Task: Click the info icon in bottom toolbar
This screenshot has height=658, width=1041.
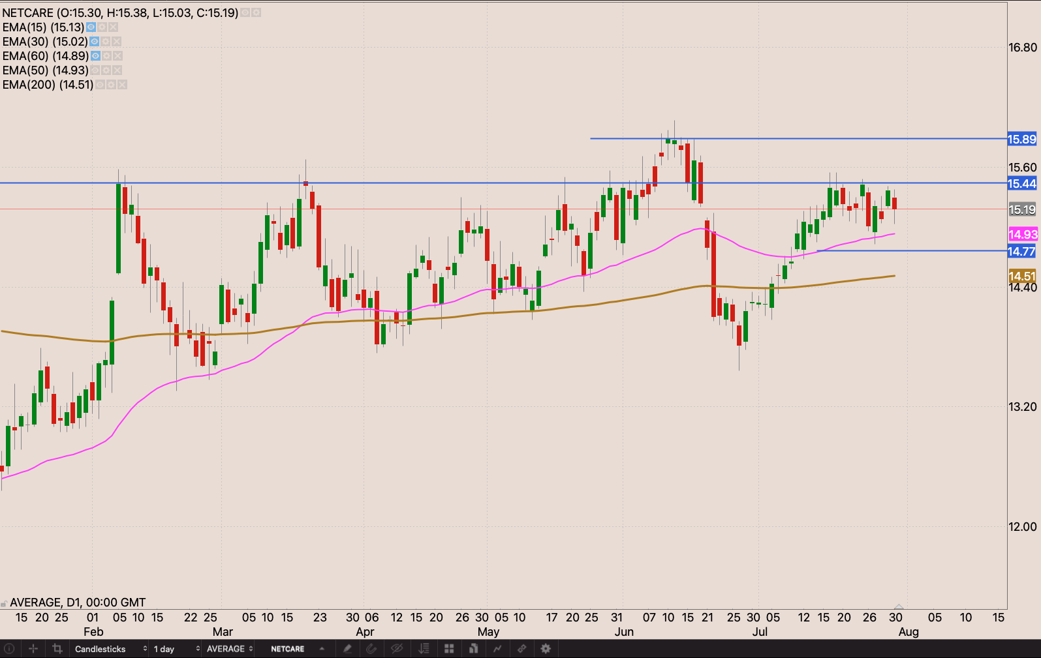Action: 9,649
